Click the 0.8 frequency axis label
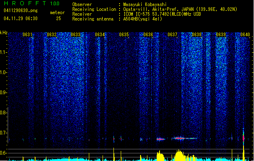Image resolution: width=254 pixels, height=161 pixels. point(4,113)
